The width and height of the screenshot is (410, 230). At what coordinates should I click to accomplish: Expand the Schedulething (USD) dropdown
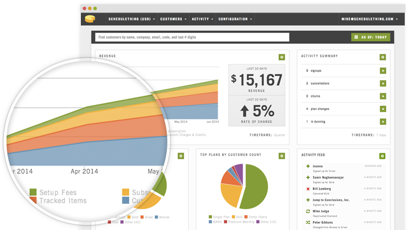point(132,19)
